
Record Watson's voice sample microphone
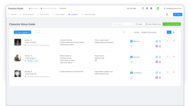(x=160, y=46)
